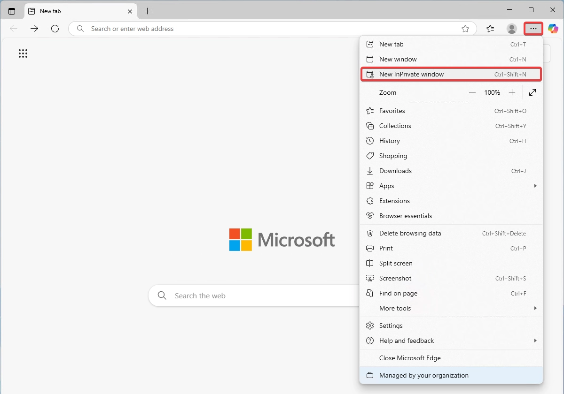Open the apps grid launcher icon

coord(23,53)
